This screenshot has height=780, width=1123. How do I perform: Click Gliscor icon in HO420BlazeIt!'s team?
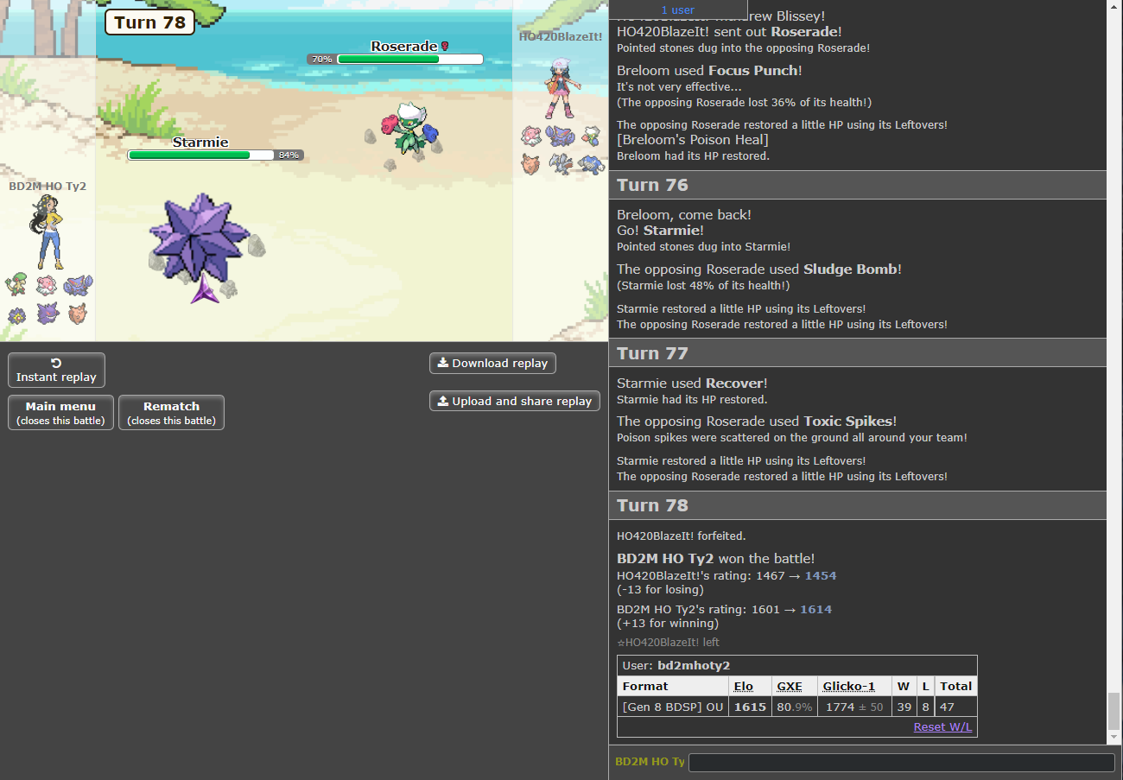(561, 136)
